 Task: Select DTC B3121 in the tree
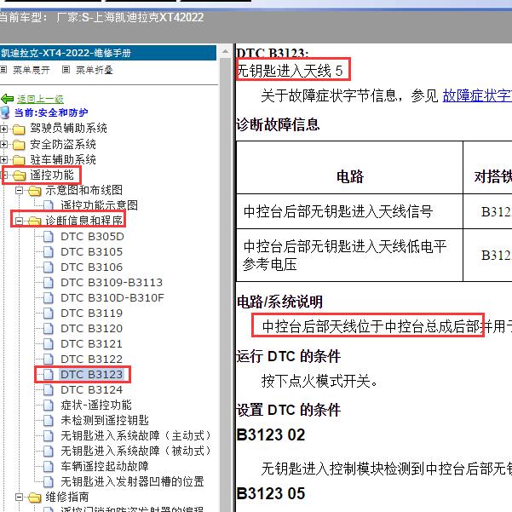[x=92, y=344]
